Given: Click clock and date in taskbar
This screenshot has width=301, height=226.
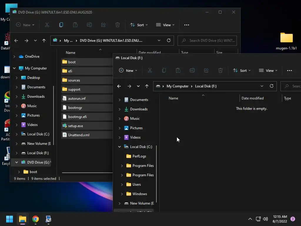Looking at the screenshot, I should 280,219.
